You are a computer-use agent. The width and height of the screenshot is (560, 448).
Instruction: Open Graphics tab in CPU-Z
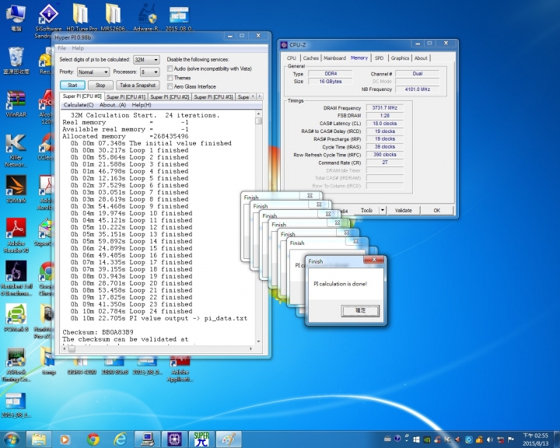coord(400,58)
